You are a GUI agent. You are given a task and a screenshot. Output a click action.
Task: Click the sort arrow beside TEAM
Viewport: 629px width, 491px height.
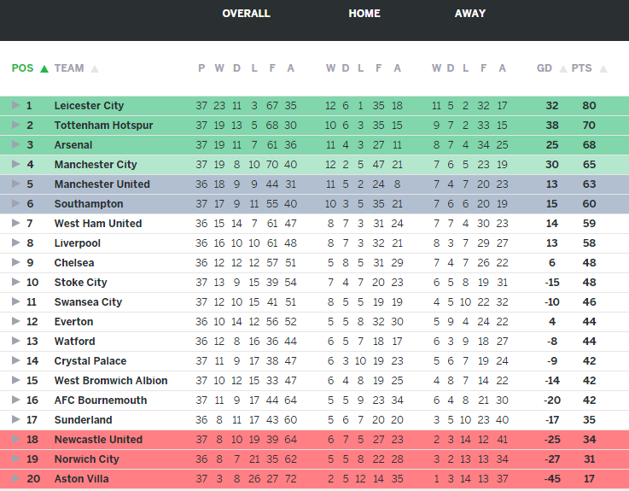pyautogui.click(x=95, y=68)
